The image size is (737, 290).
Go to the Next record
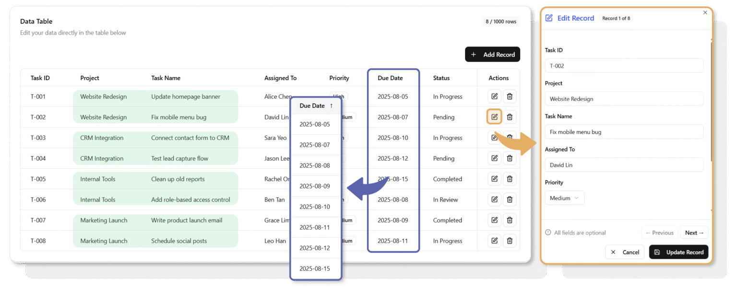694,232
